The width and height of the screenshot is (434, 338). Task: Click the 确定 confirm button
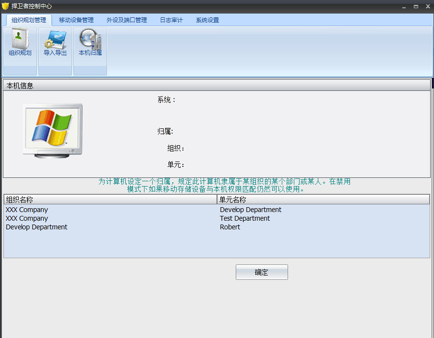(x=262, y=272)
